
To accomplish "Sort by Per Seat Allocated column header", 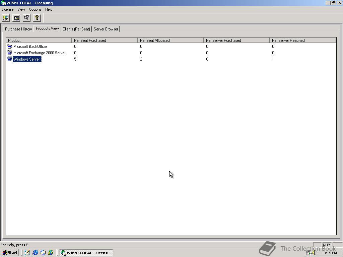I will 171,40.
